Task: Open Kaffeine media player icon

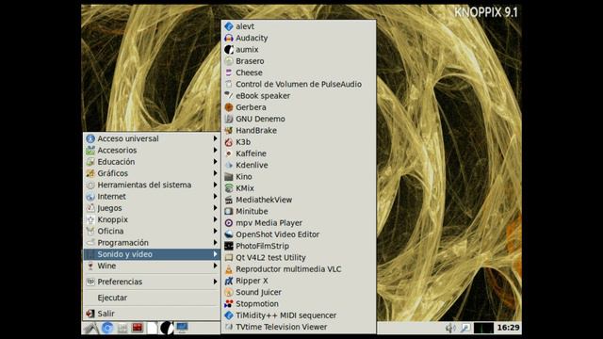Action: point(229,153)
